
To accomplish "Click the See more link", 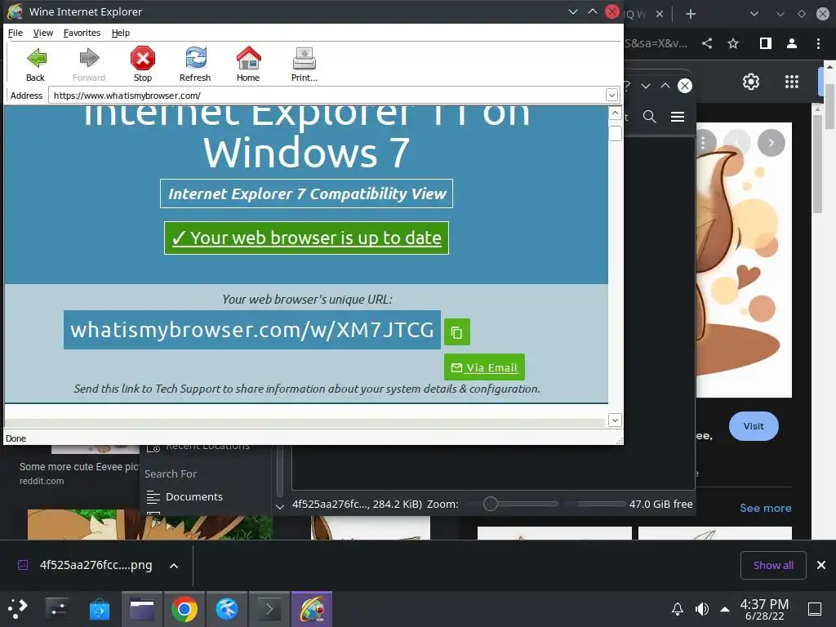I will click(765, 508).
